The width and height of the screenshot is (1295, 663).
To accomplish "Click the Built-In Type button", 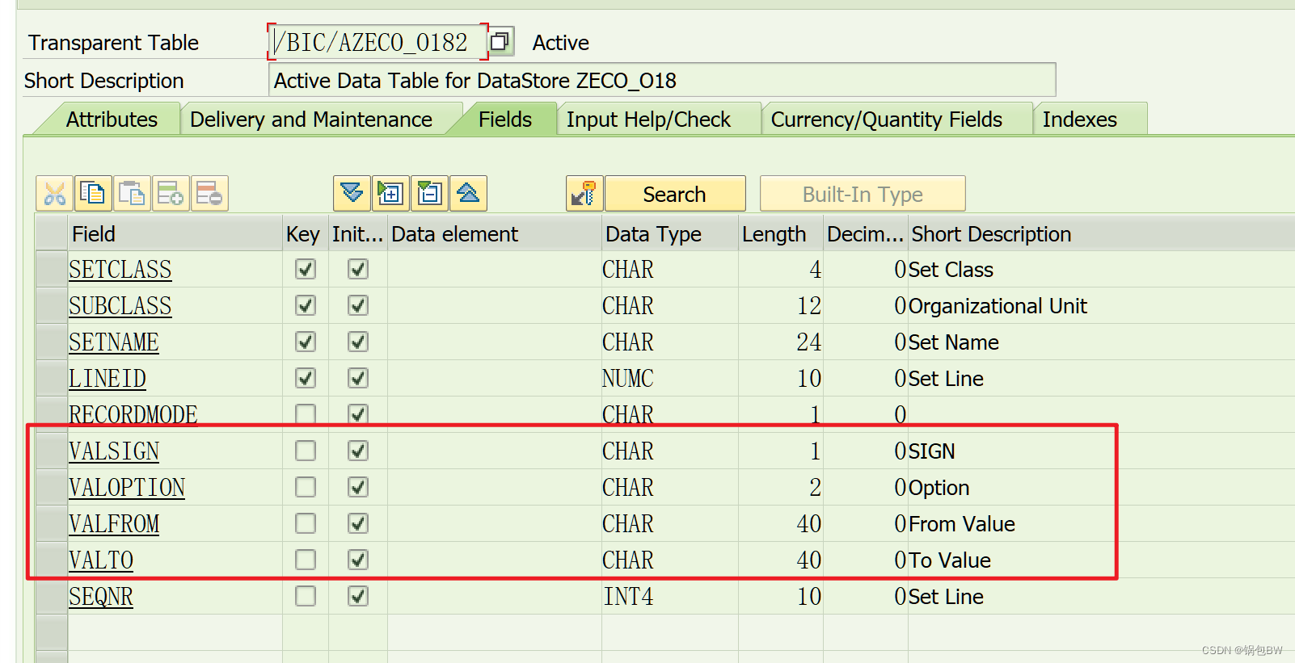I will (863, 194).
